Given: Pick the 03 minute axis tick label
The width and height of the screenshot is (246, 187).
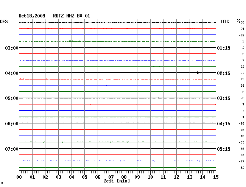Looking at the screenshot, I should (x=58, y=177).
